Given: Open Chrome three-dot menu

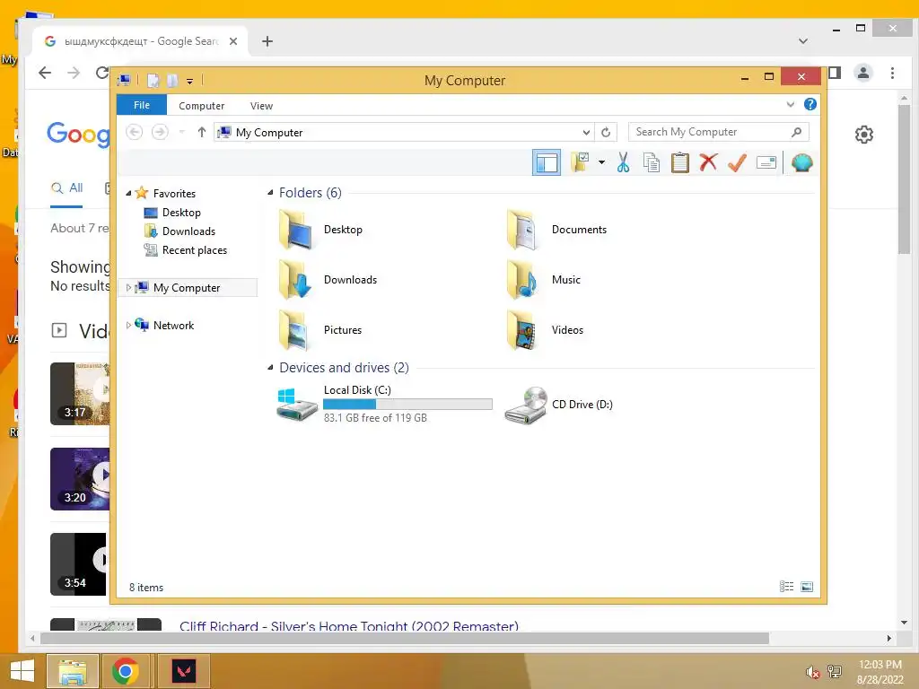Looking at the screenshot, I should click(892, 73).
